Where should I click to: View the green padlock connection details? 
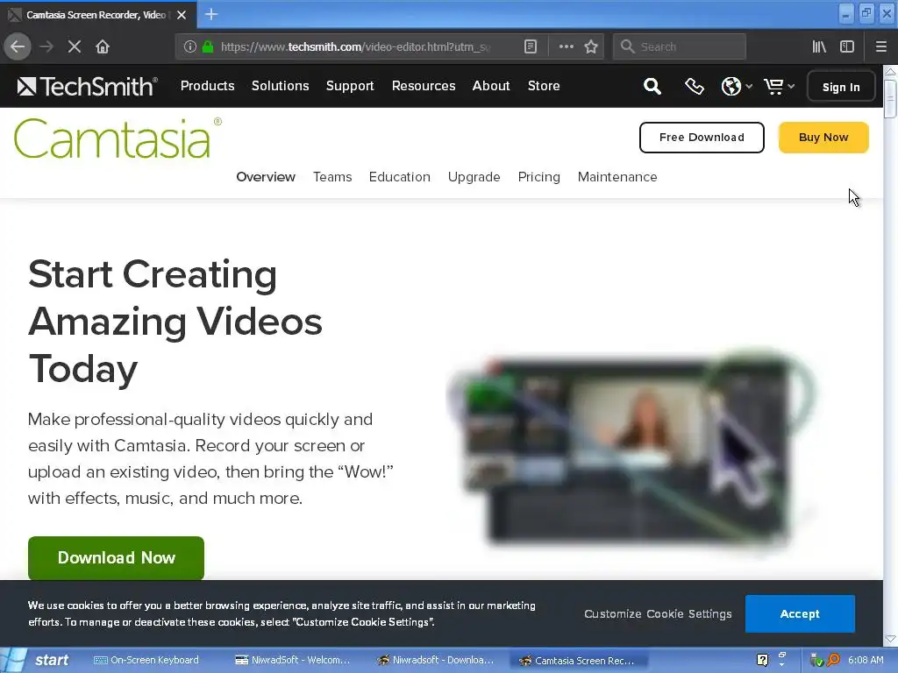tap(208, 46)
